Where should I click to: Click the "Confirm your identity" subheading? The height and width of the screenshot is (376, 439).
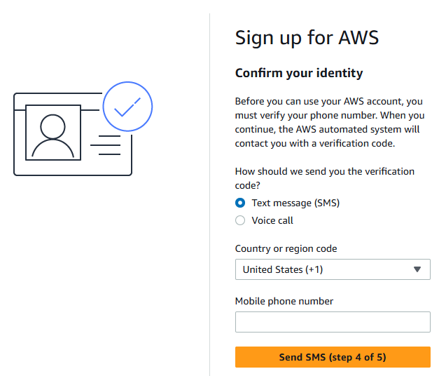tap(299, 73)
